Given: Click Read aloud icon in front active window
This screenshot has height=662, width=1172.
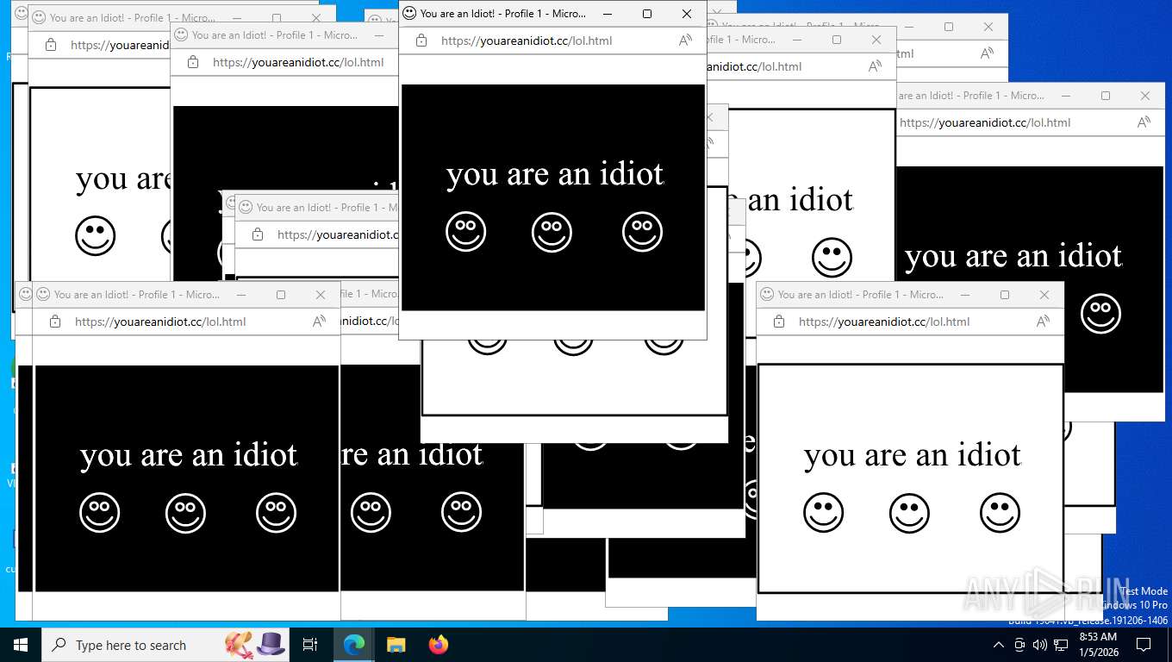Looking at the screenshot, I should pos(685,41).
